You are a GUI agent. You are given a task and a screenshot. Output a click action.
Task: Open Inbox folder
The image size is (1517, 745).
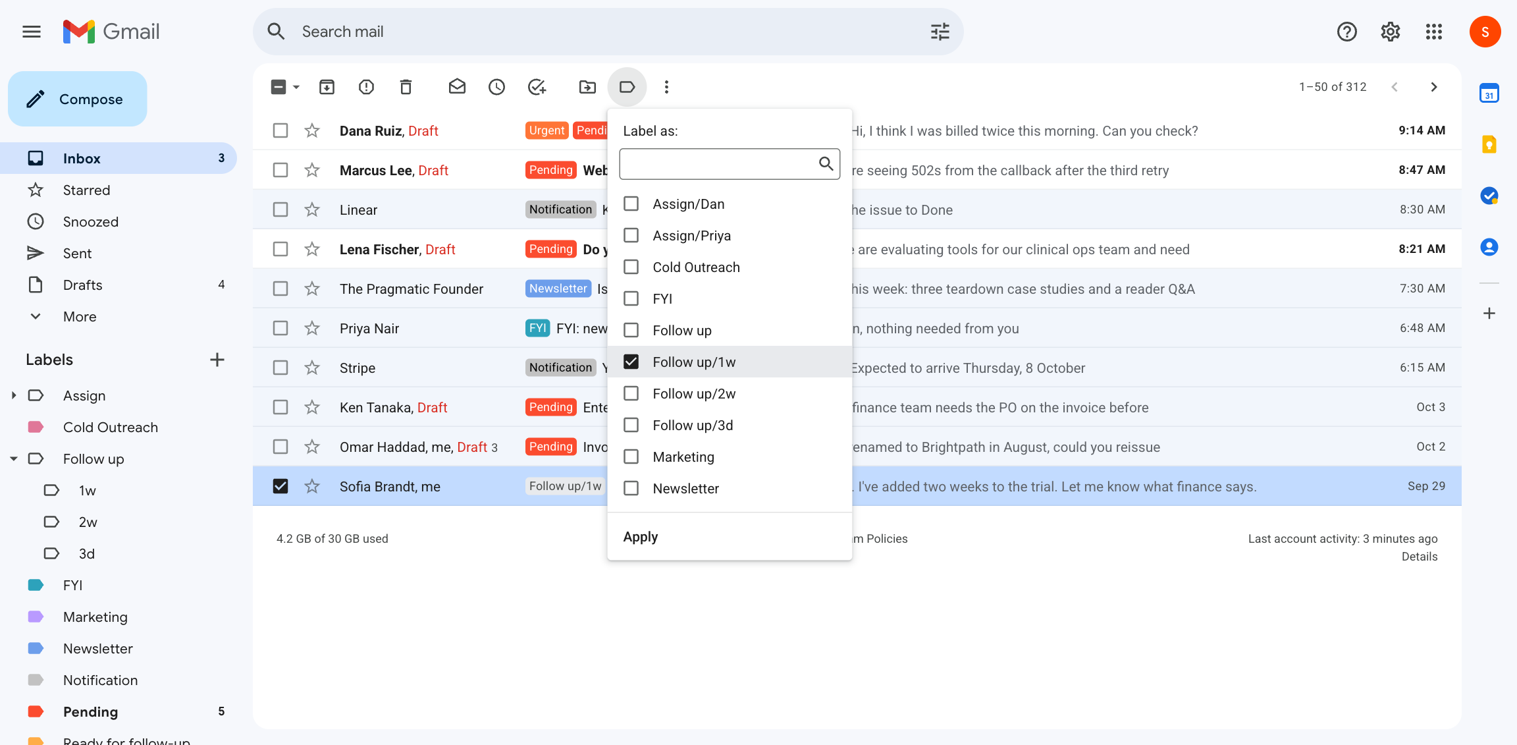tap(119, 158)
